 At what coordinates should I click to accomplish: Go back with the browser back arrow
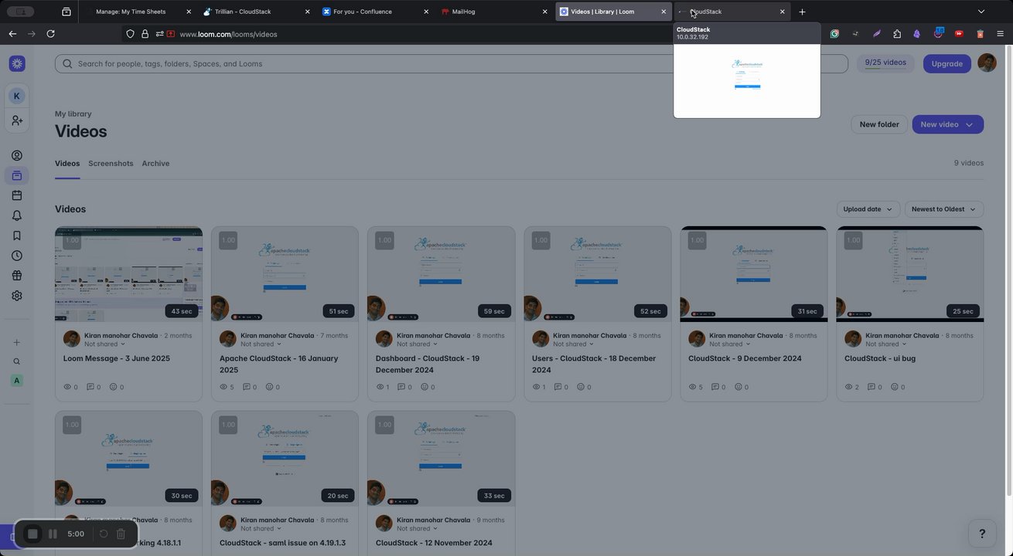tap(12, 34)
